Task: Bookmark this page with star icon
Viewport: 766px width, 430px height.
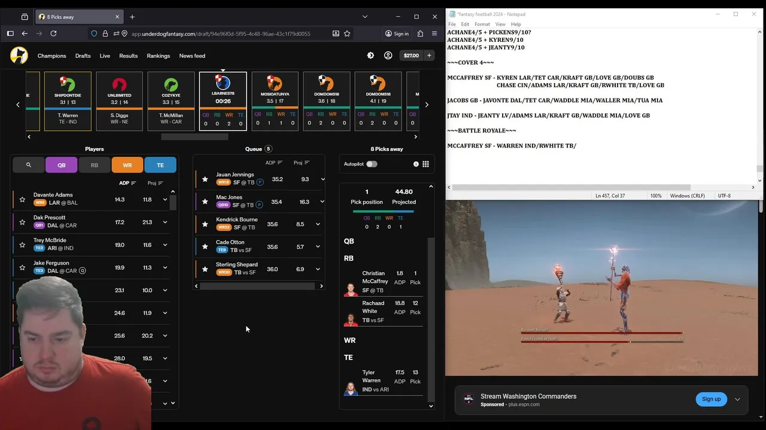Action: [347, 33]
